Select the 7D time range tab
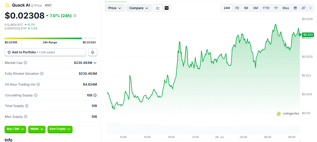Image resolution: width=317 pixels, height=142 pixels. (x=237, y=8)
